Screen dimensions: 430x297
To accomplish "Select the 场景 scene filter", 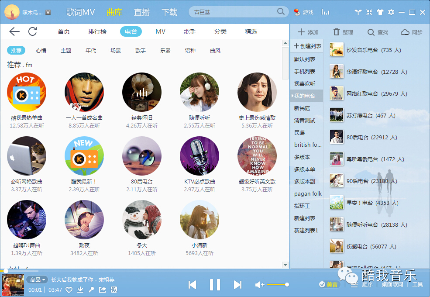I will point(115,51).
